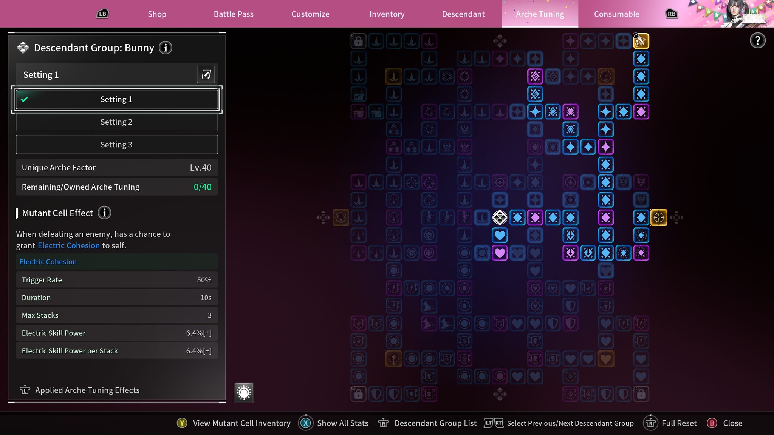Click Close
Screen dimensions: 774x435
pyautogui.click(x=725, y=423)
